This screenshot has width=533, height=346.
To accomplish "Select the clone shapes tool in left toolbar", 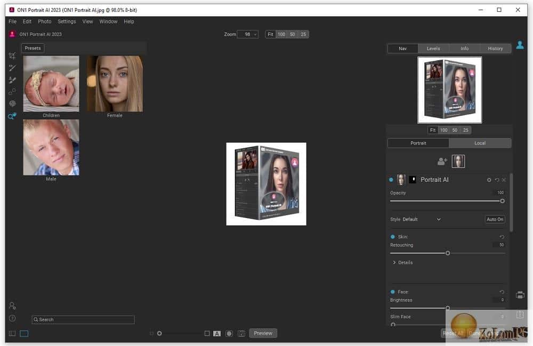I will [12, 92].
